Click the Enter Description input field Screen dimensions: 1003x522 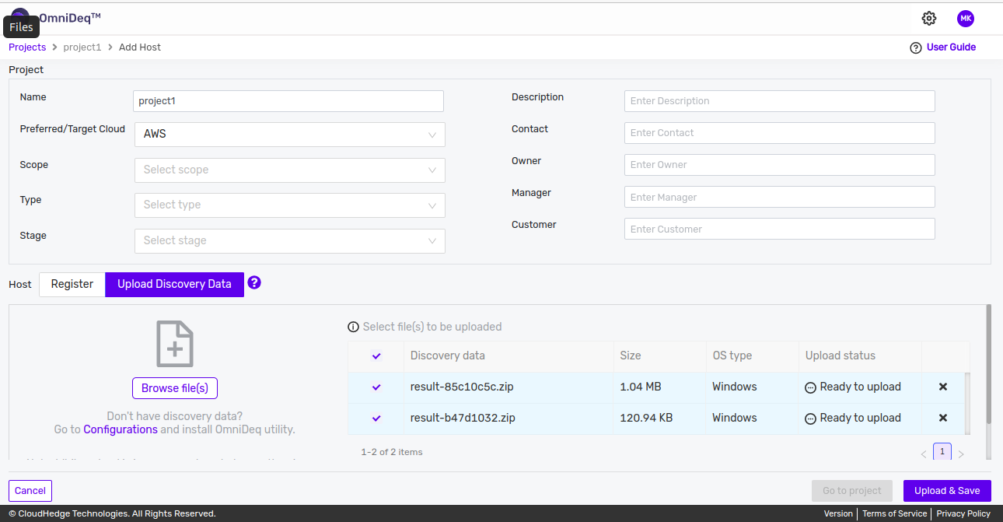pyautogui.click(x=779, y=101)
